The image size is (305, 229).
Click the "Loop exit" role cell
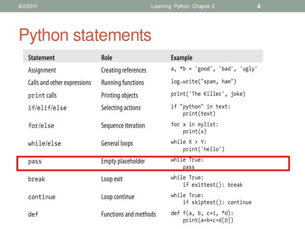pyautogui.click(x=112, y=179)
